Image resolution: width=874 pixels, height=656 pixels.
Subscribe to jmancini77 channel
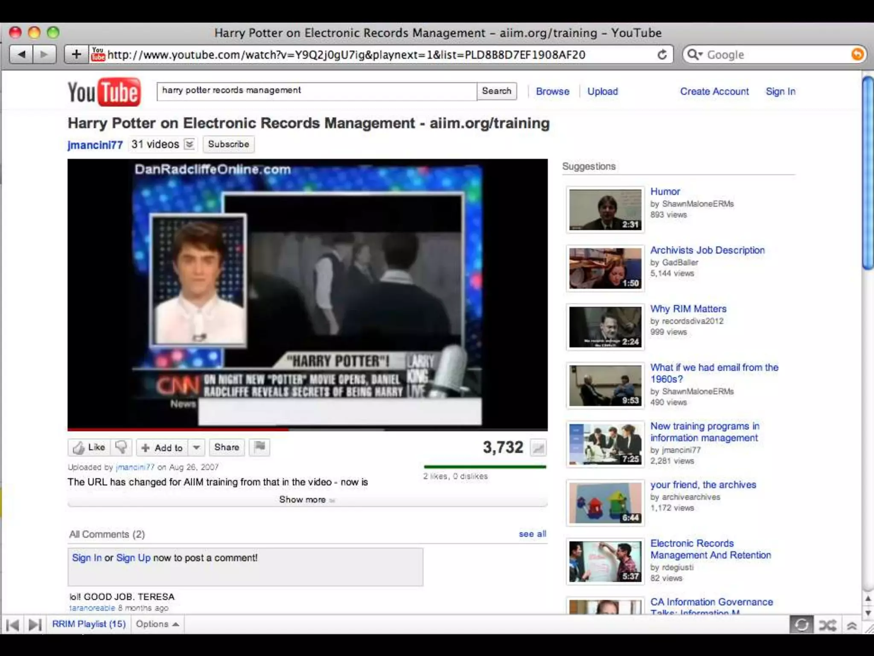[228, 144]
